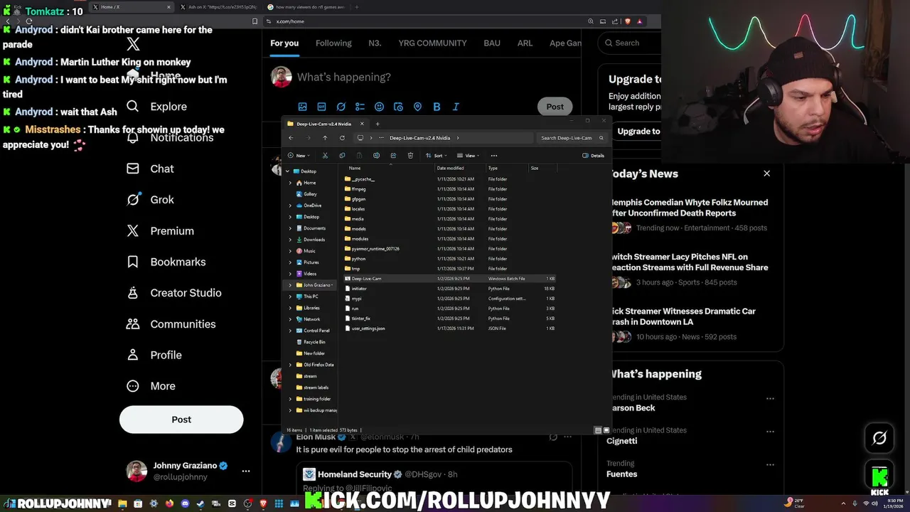Expand the Network node in navigation tree
910x512 pixels.
(290, 319)
